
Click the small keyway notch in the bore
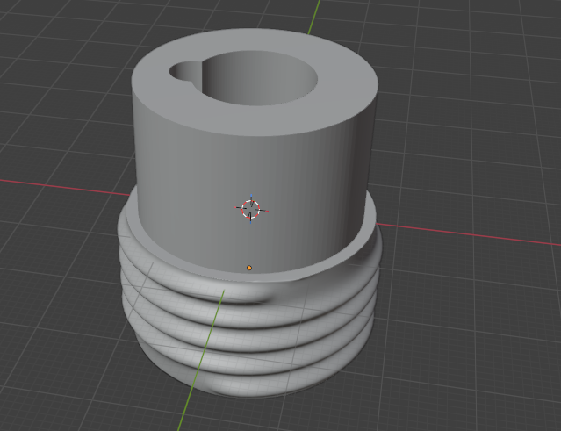point(184,71)
